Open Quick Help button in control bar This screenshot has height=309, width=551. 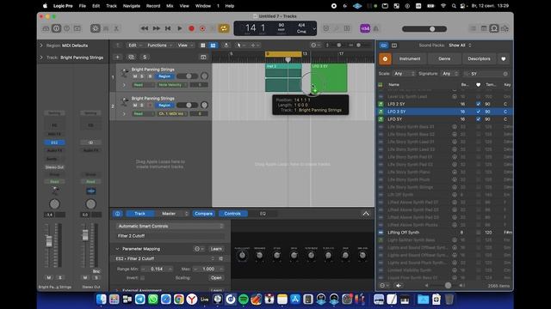click(67, 28)
